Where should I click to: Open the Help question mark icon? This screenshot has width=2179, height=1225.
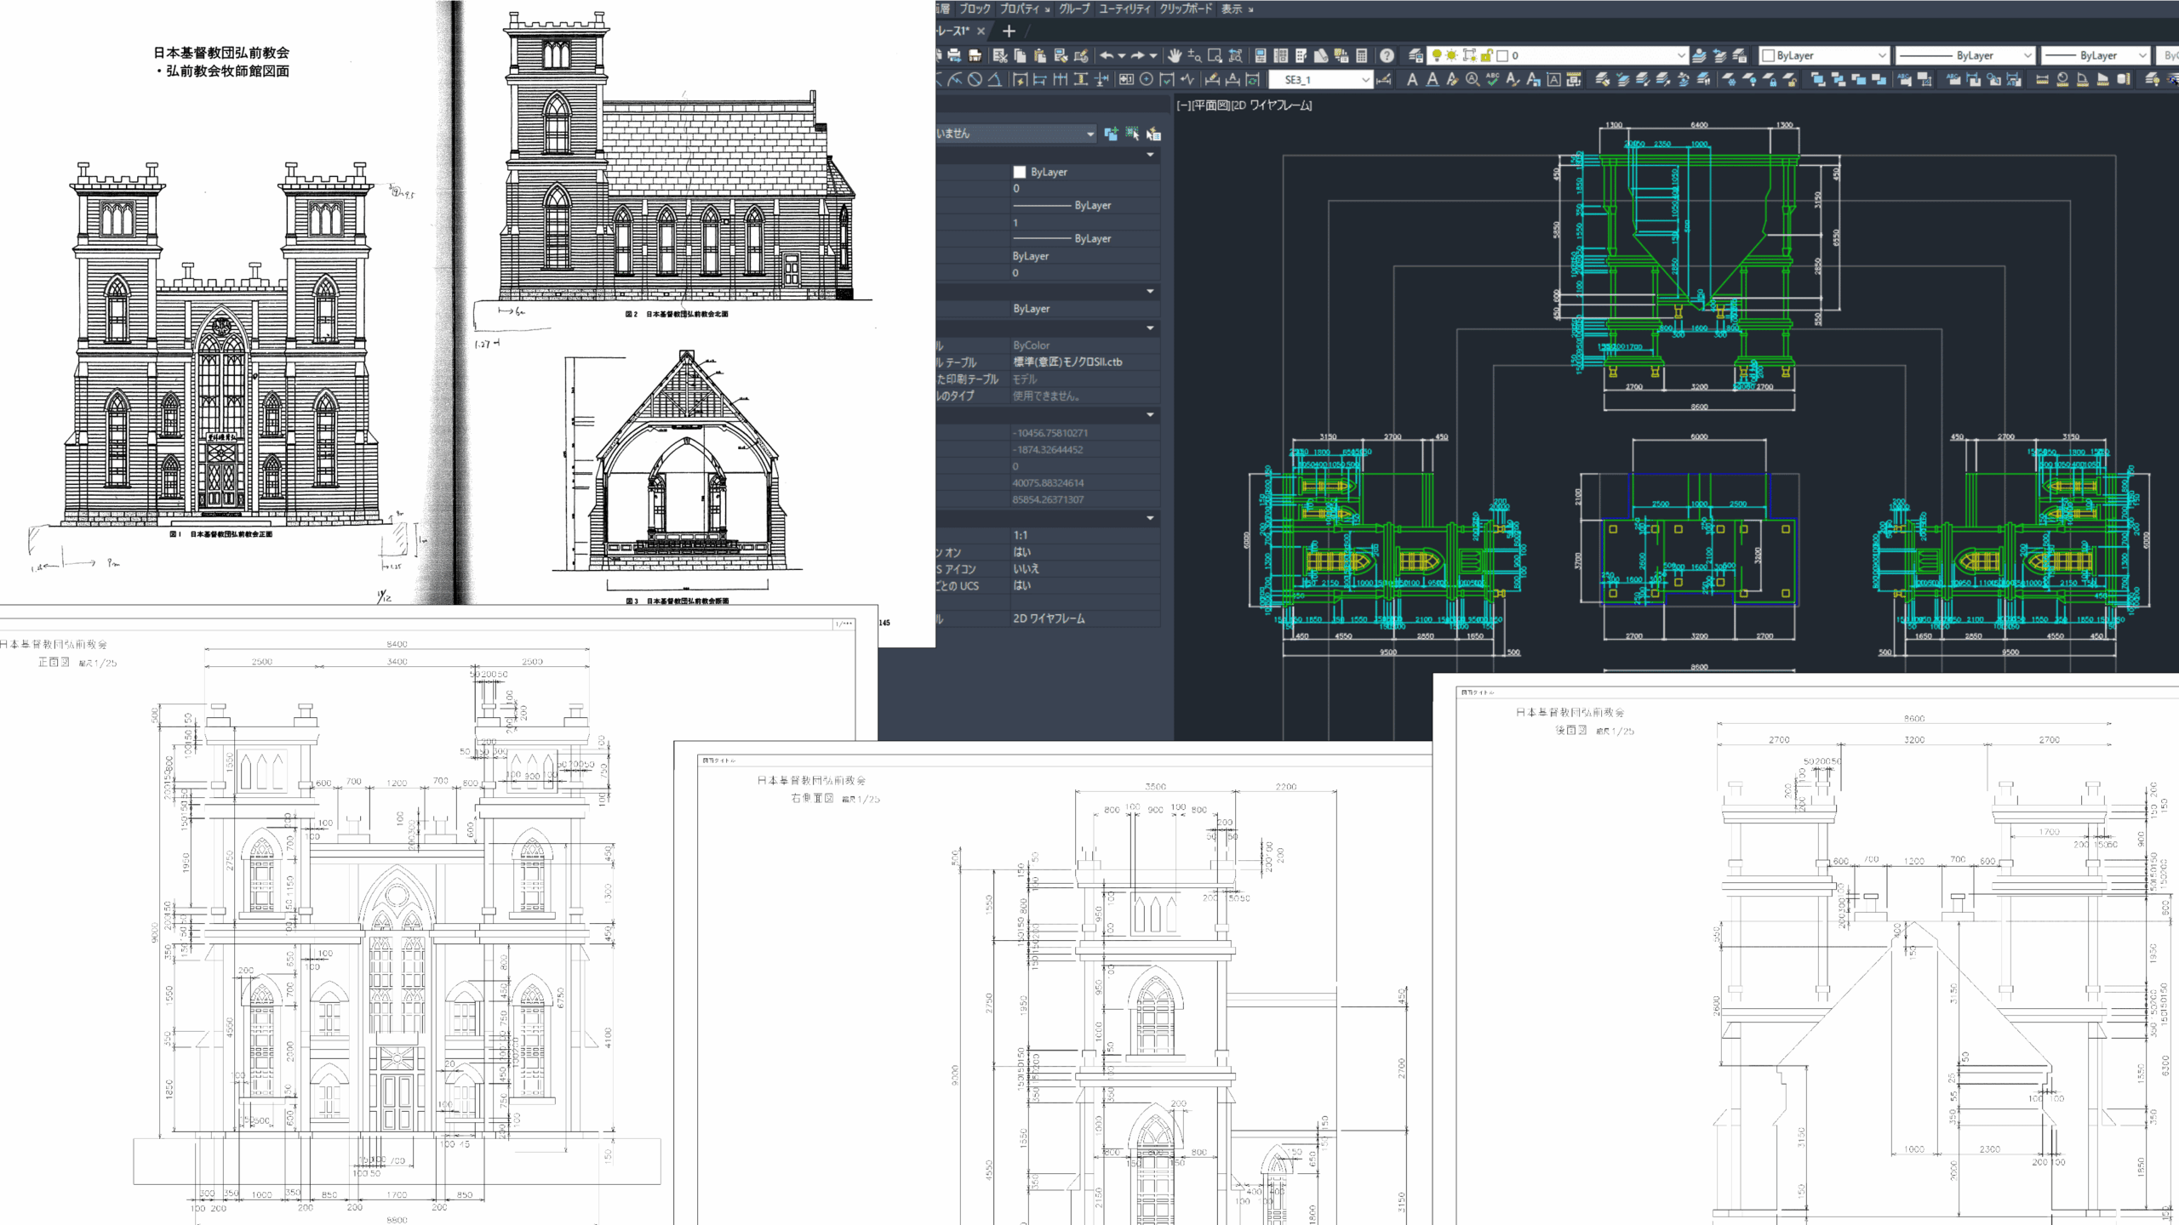(1387, 55)
